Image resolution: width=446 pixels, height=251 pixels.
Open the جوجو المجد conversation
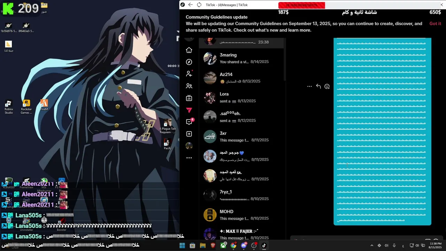point(241,156)
